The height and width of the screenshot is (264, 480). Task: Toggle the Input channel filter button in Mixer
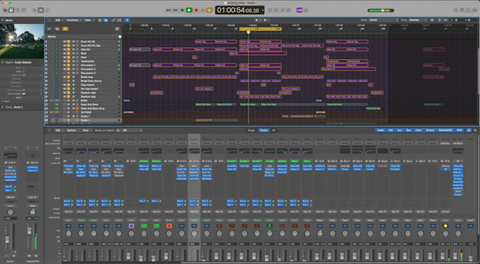418,130
